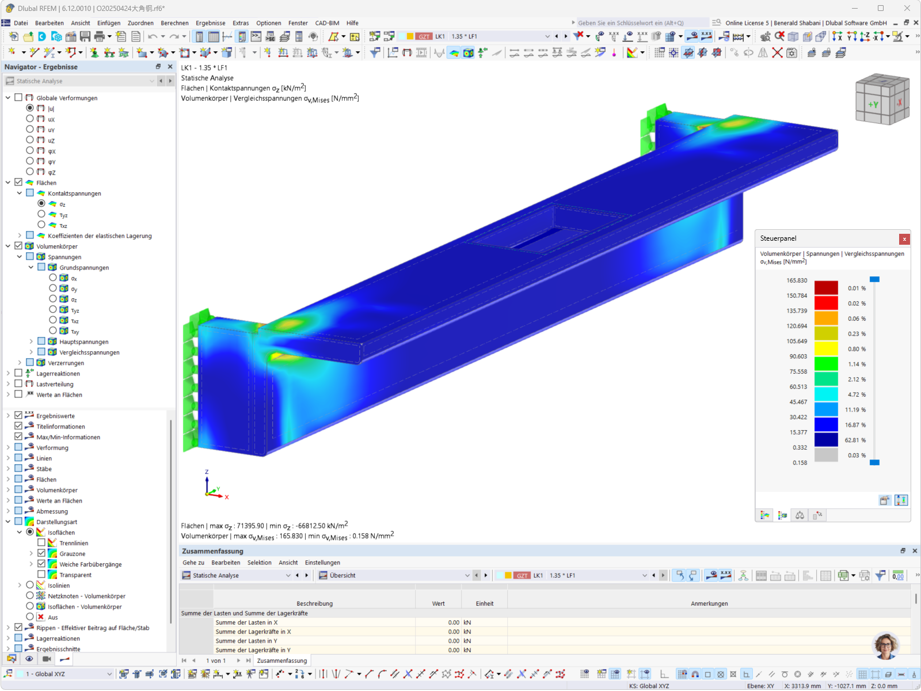Select the Isolinien radio button

pyautogui.click(x=30, y=585)
